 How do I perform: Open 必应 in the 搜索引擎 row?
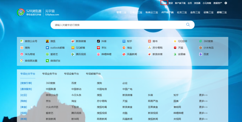[x=125, y=83]
